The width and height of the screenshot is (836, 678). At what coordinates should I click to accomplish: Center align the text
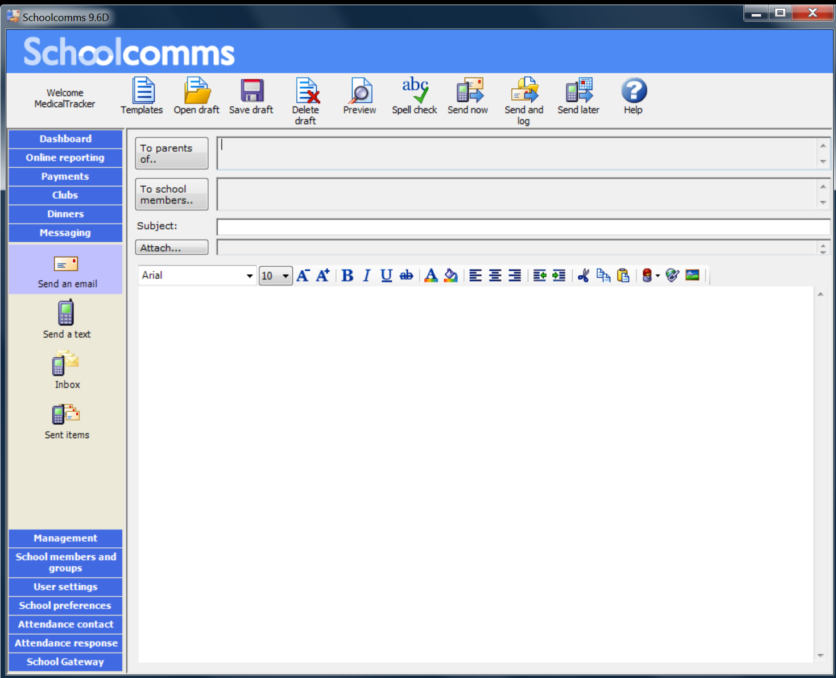pyautogui.click(x=495, y=276)
